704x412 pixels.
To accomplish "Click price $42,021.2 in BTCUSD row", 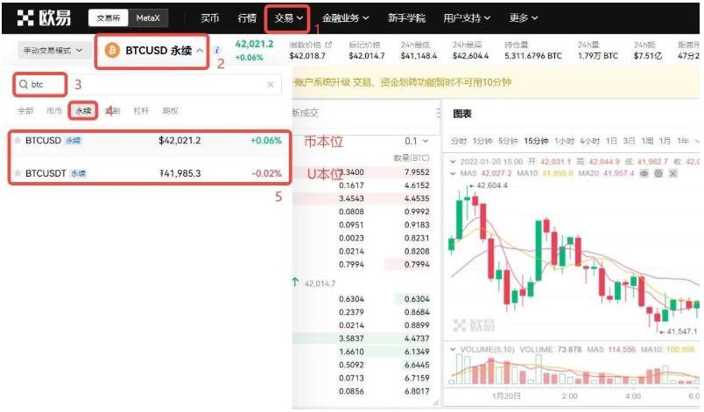I will [180, 141].
